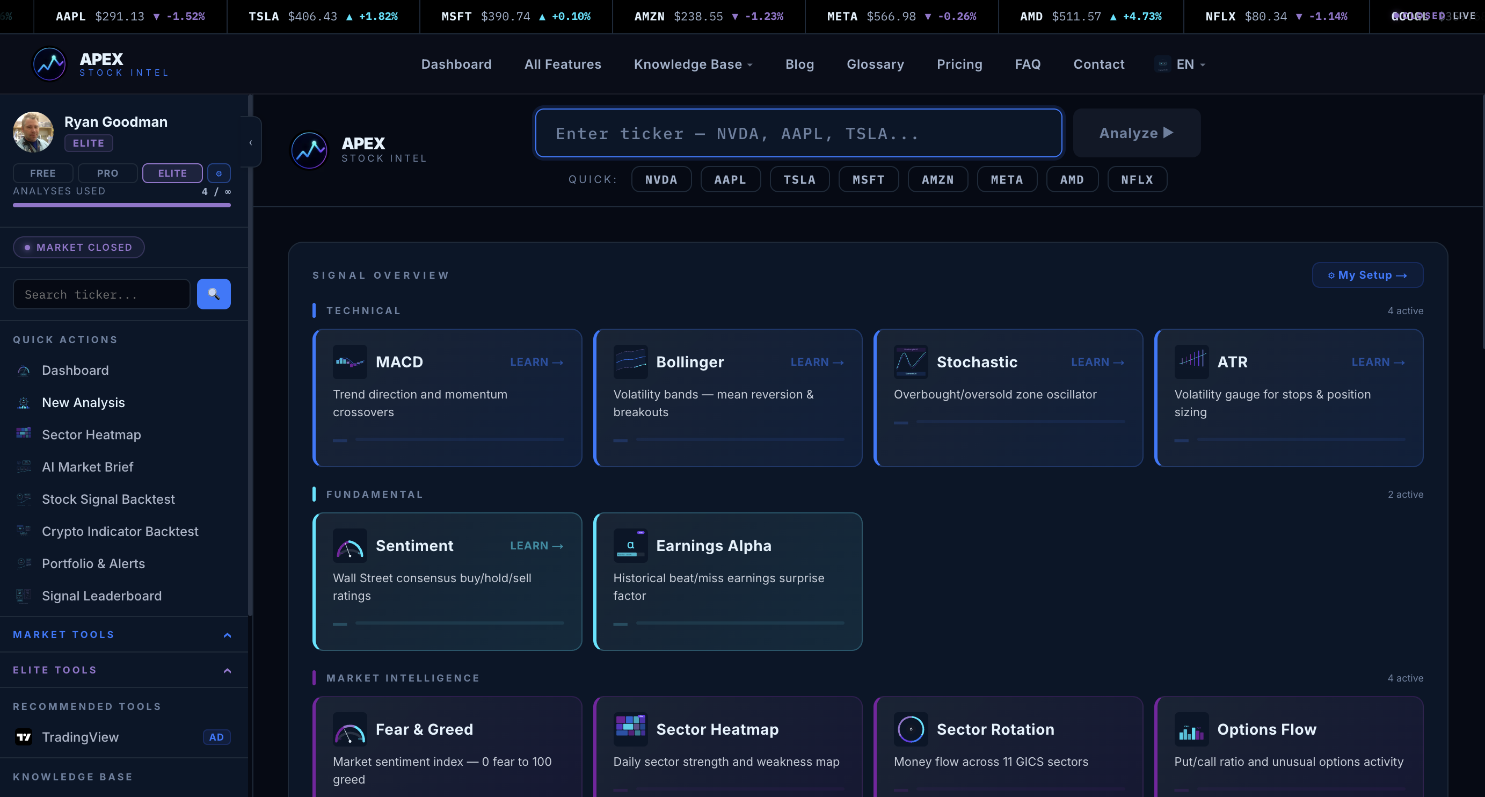Click the TradingView logo icon
The height and width of the screenshot is (797, 1485).
24,737
